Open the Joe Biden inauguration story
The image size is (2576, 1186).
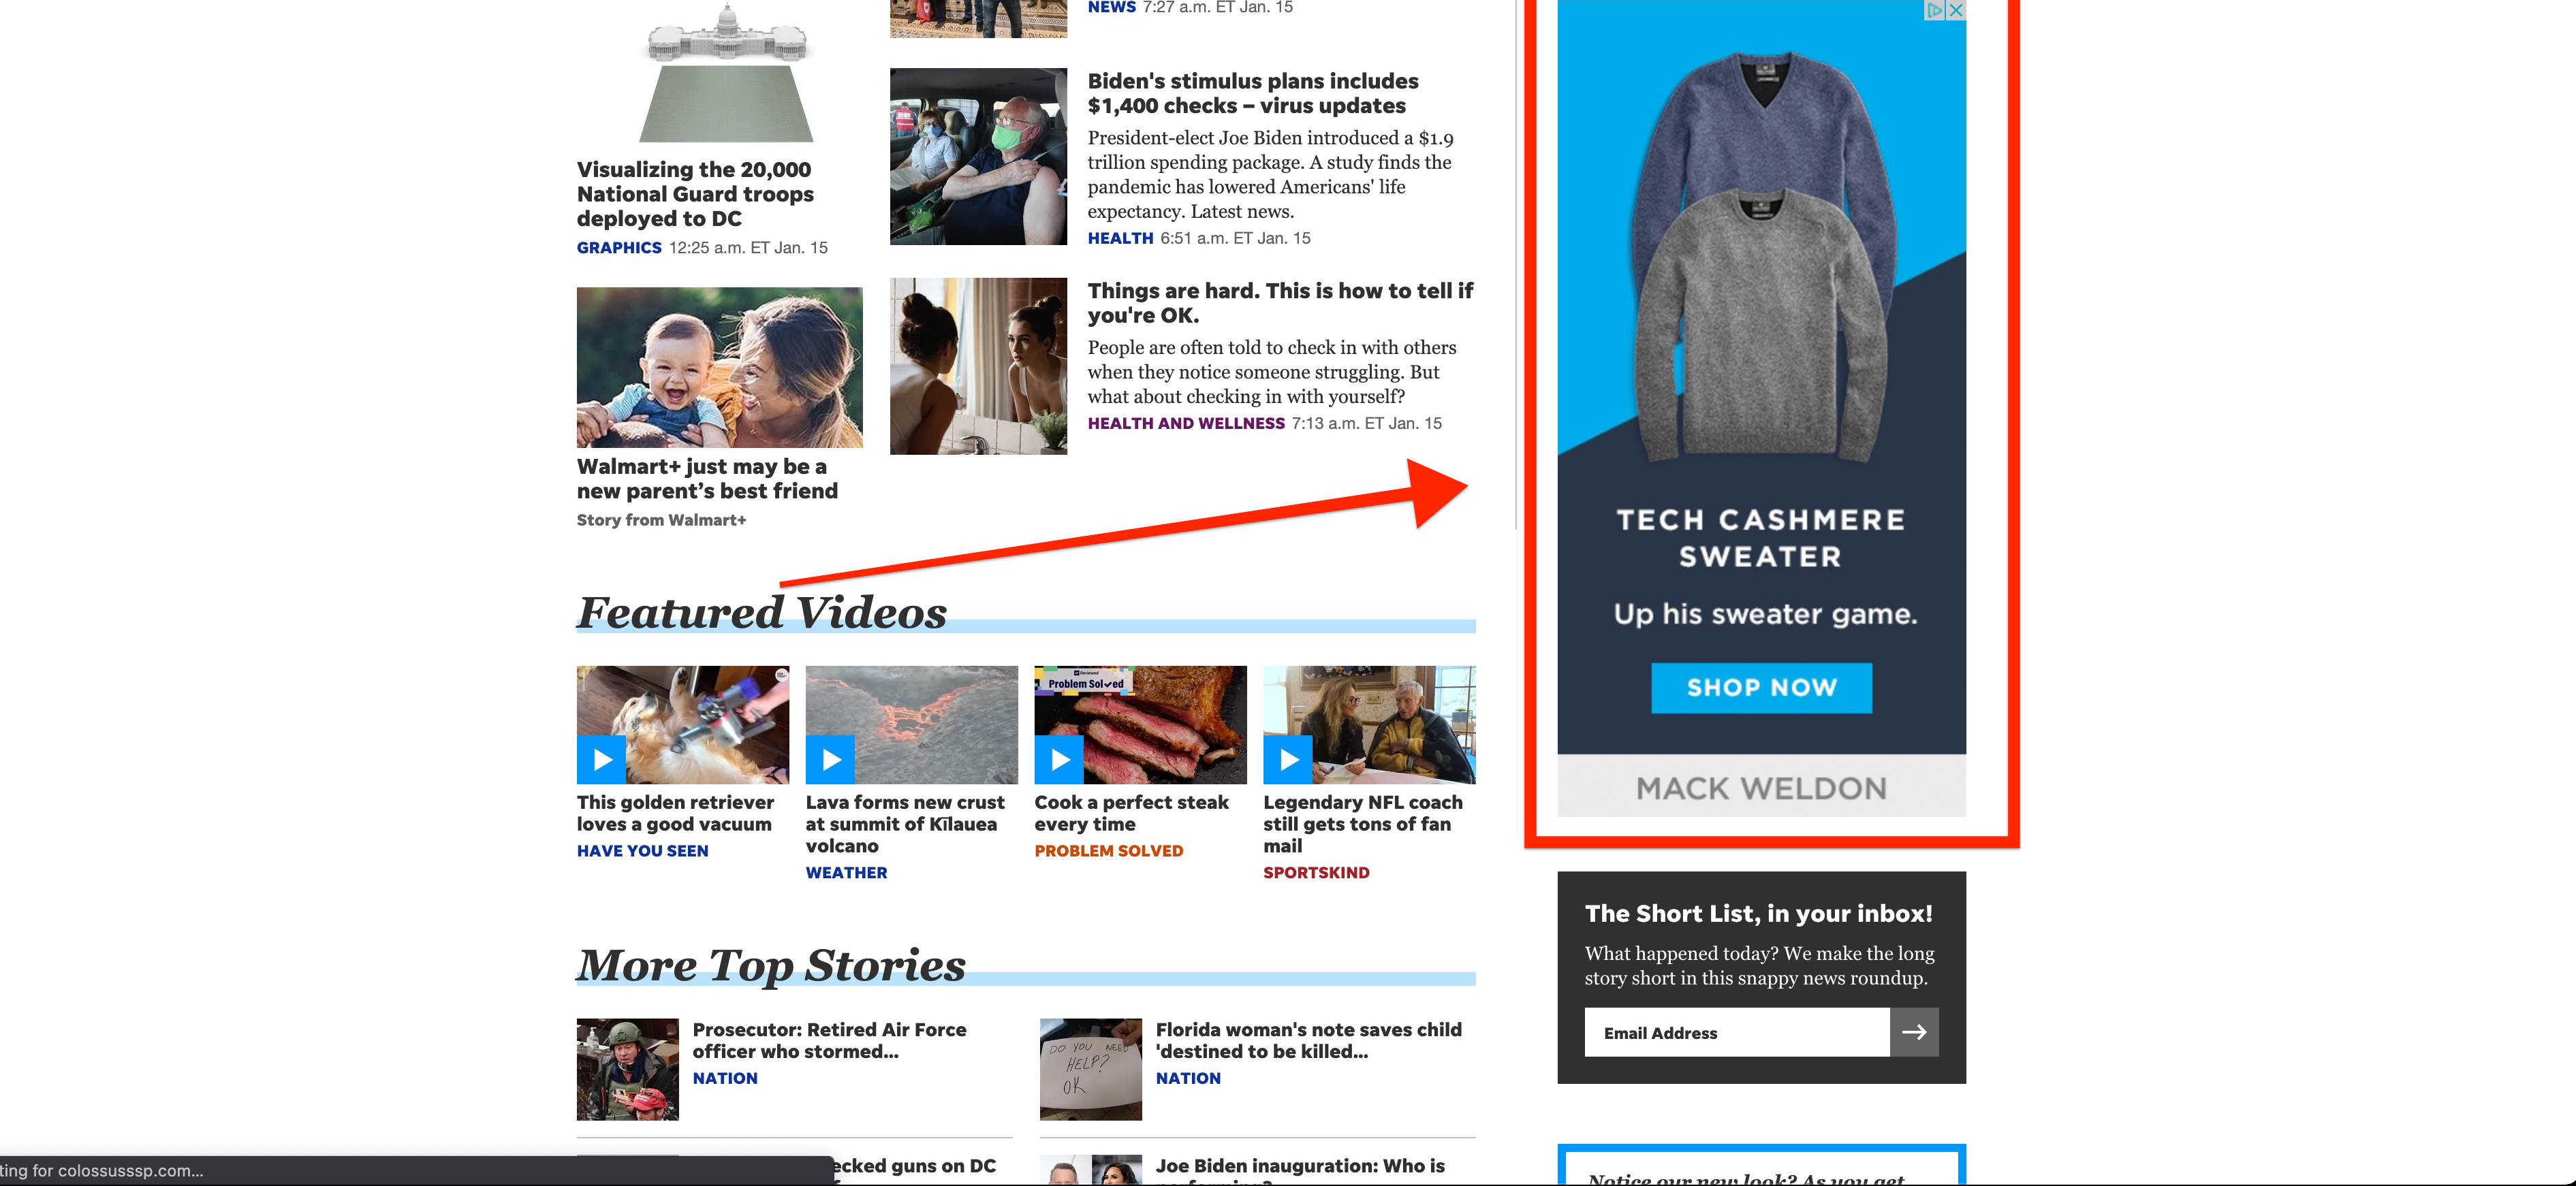(1300, 1167)
